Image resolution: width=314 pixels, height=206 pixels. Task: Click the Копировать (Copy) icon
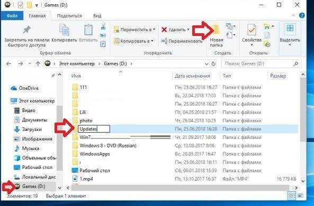pos(64,30)
